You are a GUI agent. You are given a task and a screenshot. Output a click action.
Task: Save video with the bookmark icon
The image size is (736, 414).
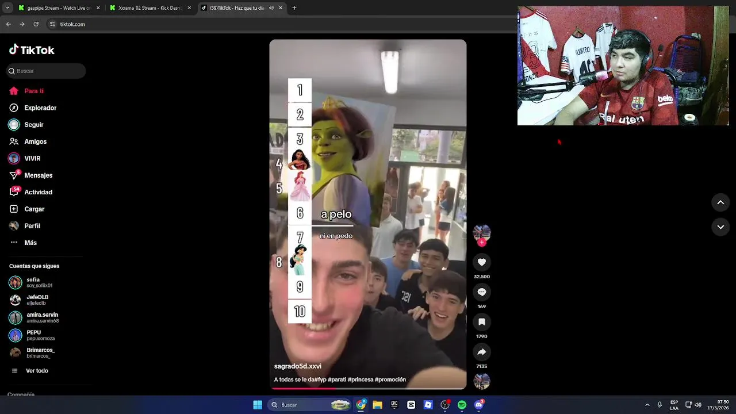point(482,322)
